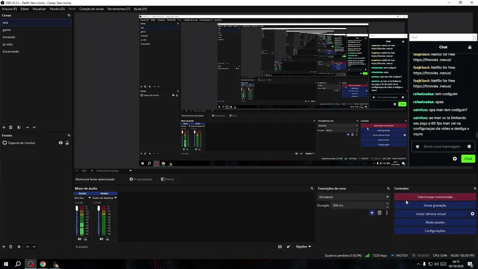
Task: Open the Esmaecer transition dropdown
Action: [x=354, y=197]
